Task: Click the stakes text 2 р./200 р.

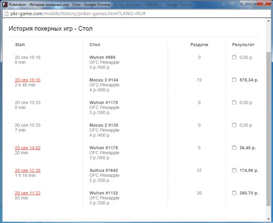Action: point(100,180)
